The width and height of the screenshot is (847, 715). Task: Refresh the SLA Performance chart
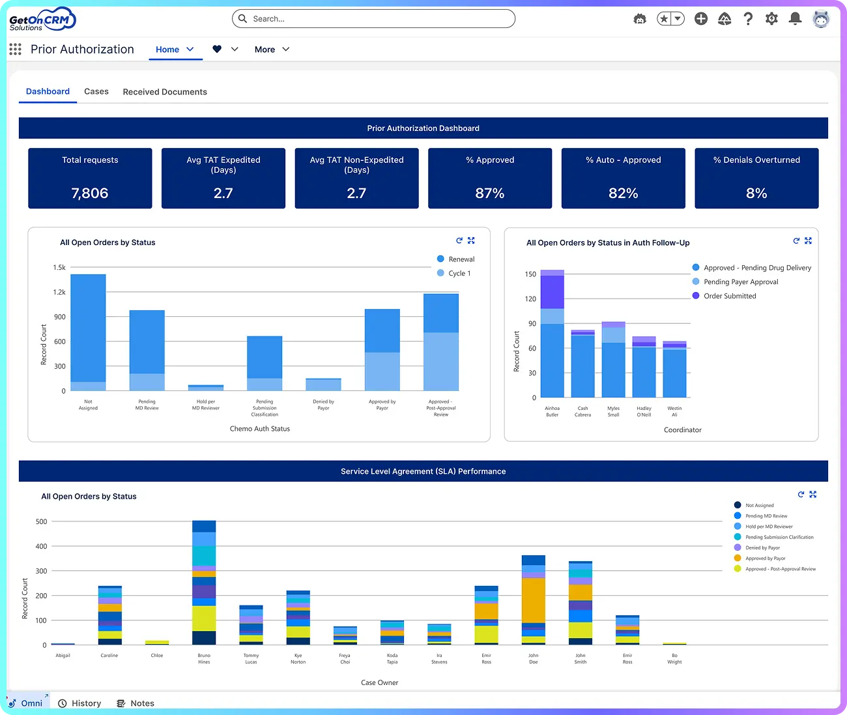point(801,494)
